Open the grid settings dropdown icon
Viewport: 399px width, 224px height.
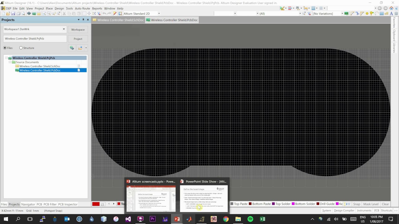[x=322, y=8]
